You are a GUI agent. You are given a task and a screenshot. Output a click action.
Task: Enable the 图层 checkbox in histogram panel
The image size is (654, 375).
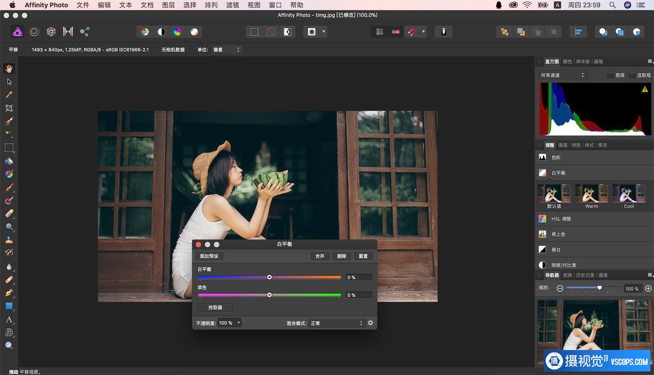tap(610, 75)
